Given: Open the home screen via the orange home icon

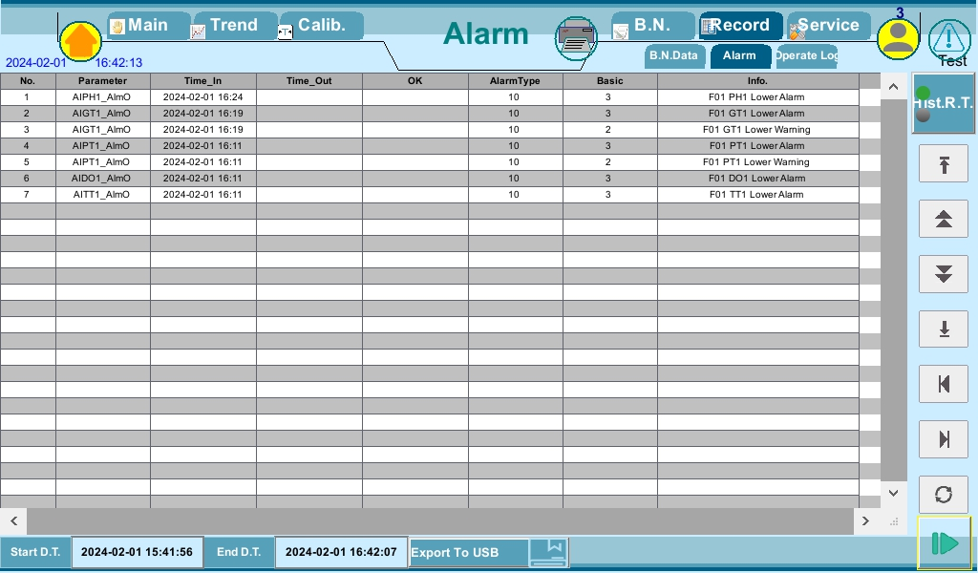Looking at the screenshot, I should pos(79,40).
